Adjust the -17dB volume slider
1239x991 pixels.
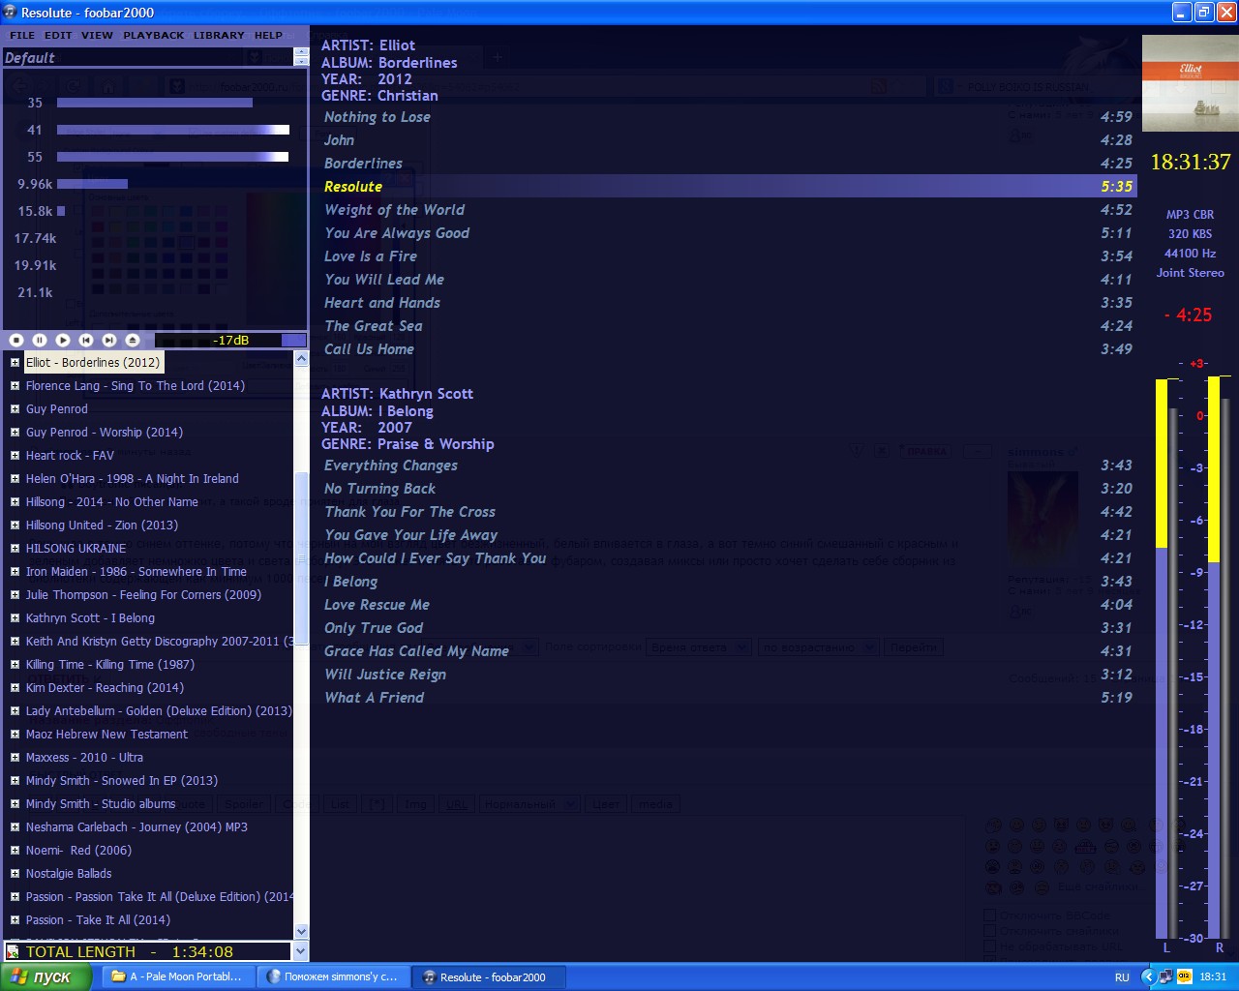tap(230, 340)
